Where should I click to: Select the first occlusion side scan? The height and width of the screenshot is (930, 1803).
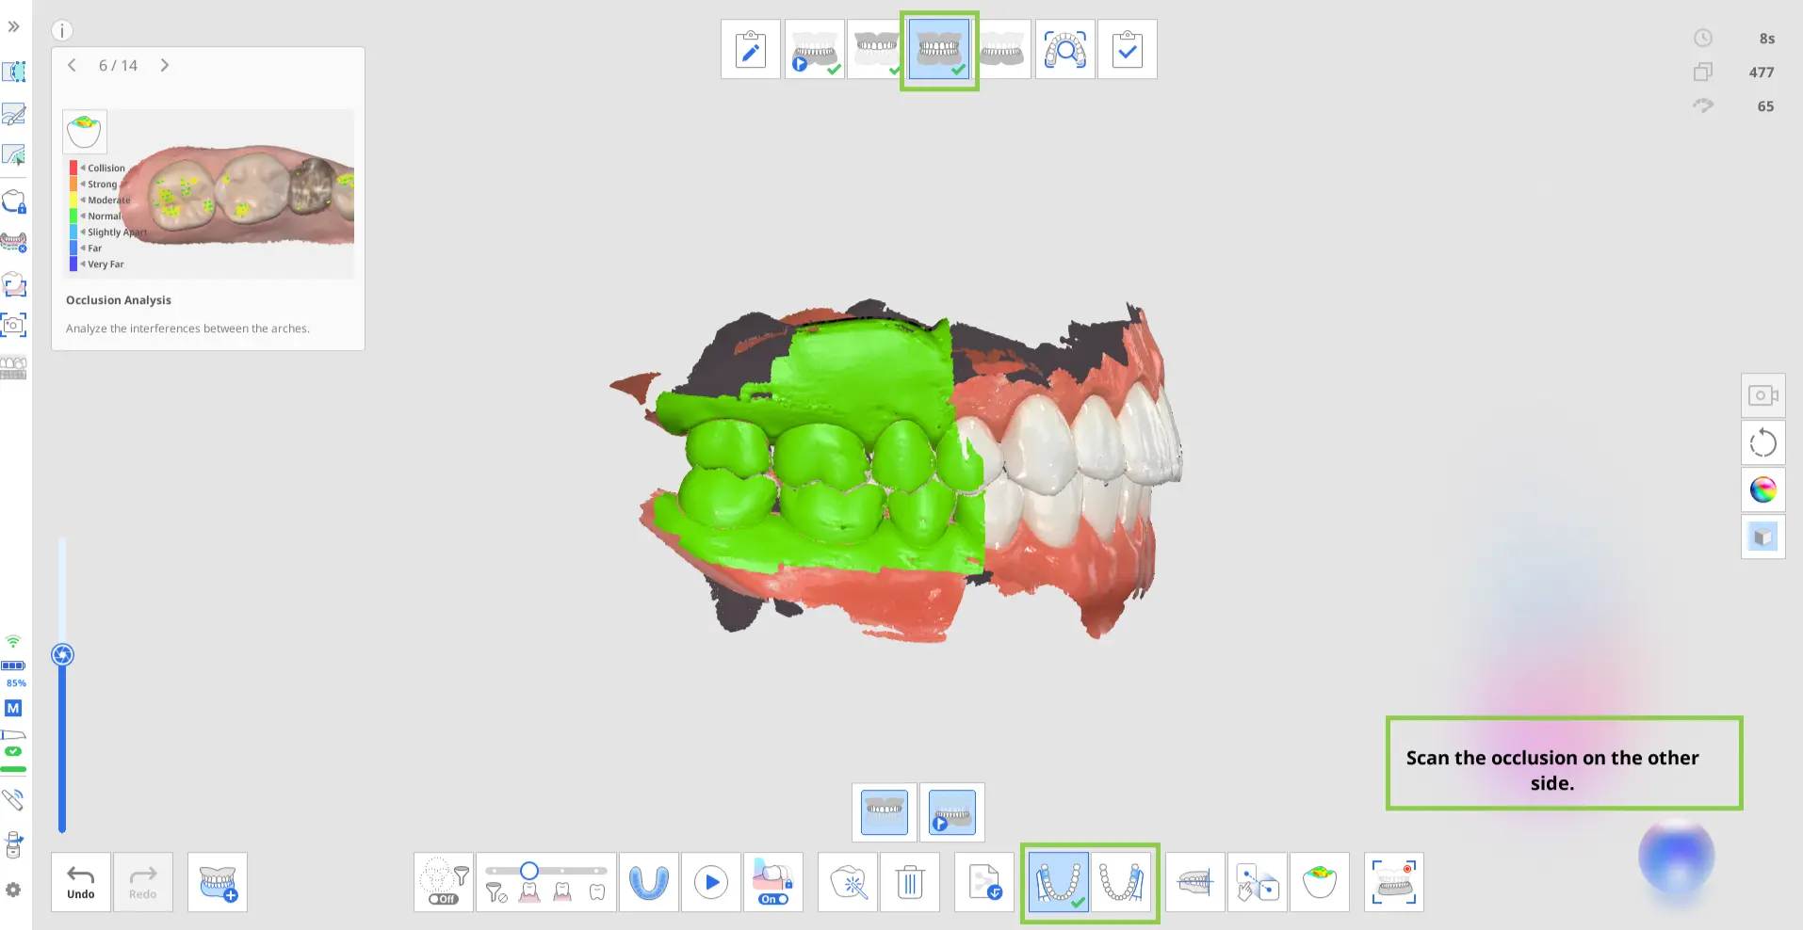pyautogui.click(x=1059, y=883)
